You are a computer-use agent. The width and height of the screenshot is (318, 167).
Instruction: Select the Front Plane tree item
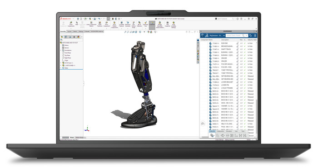(67, 52)
